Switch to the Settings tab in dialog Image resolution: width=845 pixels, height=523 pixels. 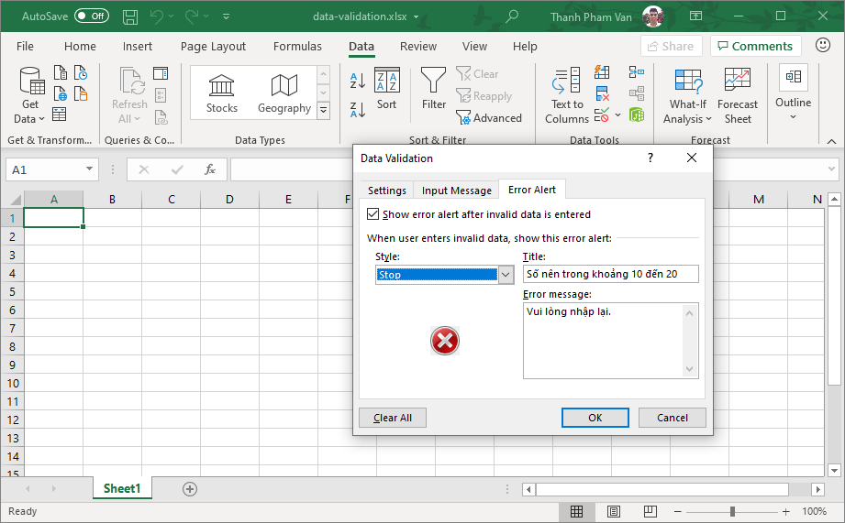[x=387, y=191]
